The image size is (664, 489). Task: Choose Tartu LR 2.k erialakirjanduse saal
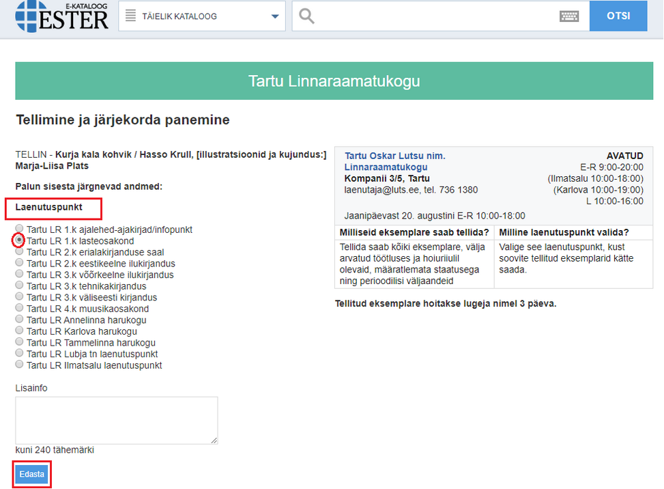point(19,251)
